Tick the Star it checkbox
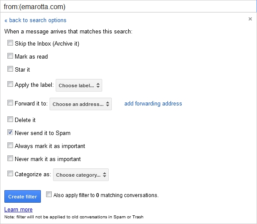The image size is (257, 224). click(10, 69)
